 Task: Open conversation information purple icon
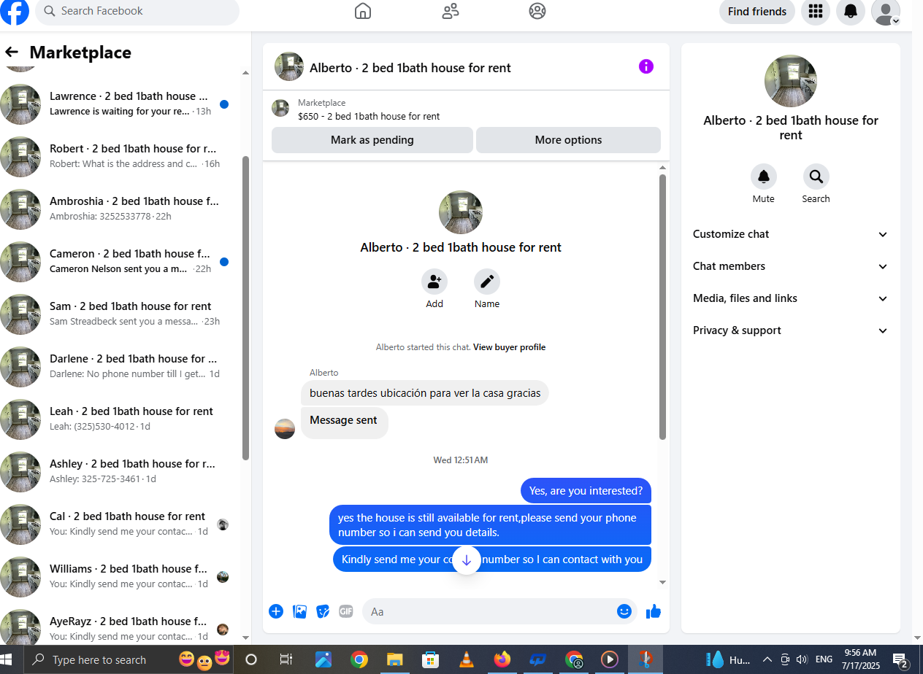pyautogui.click(x=646, y=66)
